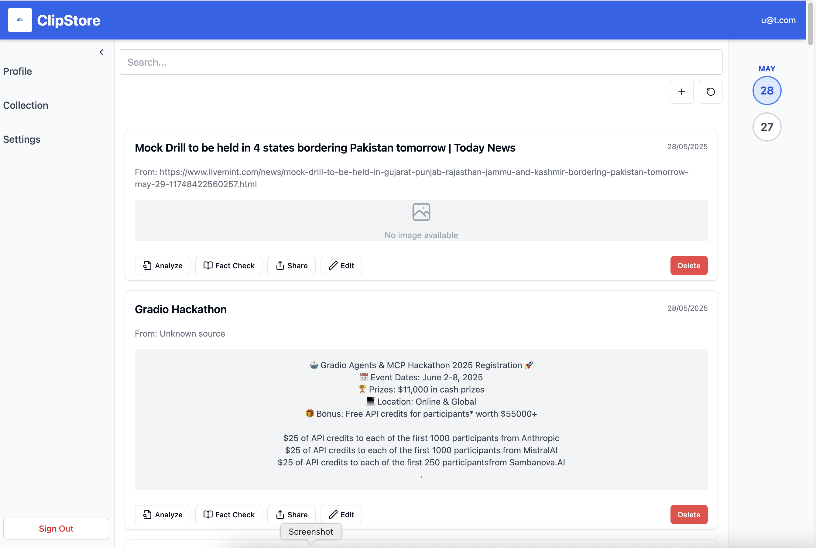Analyze the Gradio Hackathon clip

pyautogui.click(x=163, y=515)
